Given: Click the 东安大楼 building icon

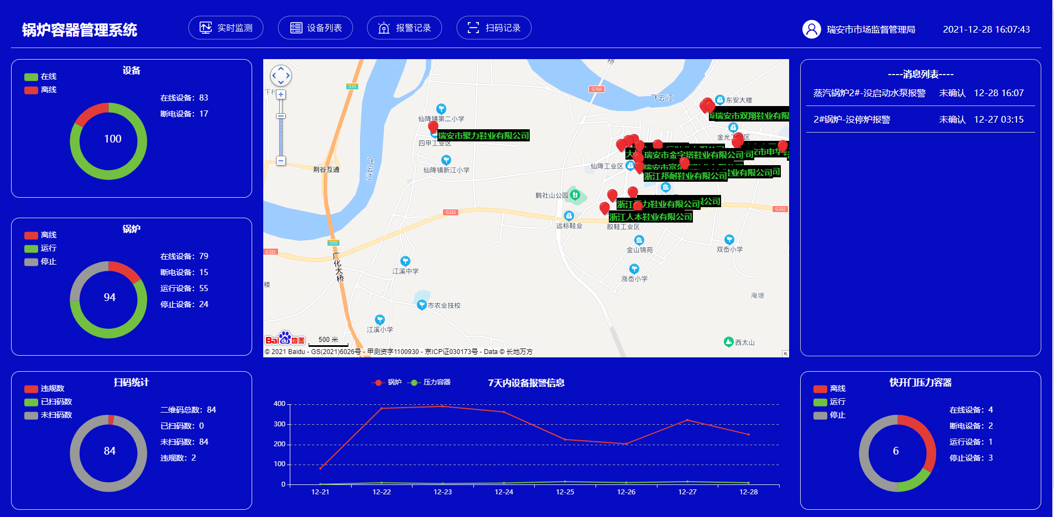Looking at the screenshot, I should (719, 100).
